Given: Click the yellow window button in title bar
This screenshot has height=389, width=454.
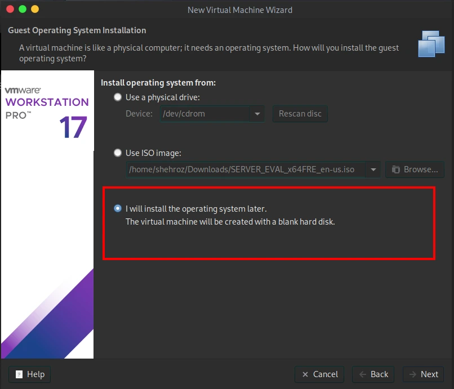Looking at the screenshot, I should click(x=35, y=9).
